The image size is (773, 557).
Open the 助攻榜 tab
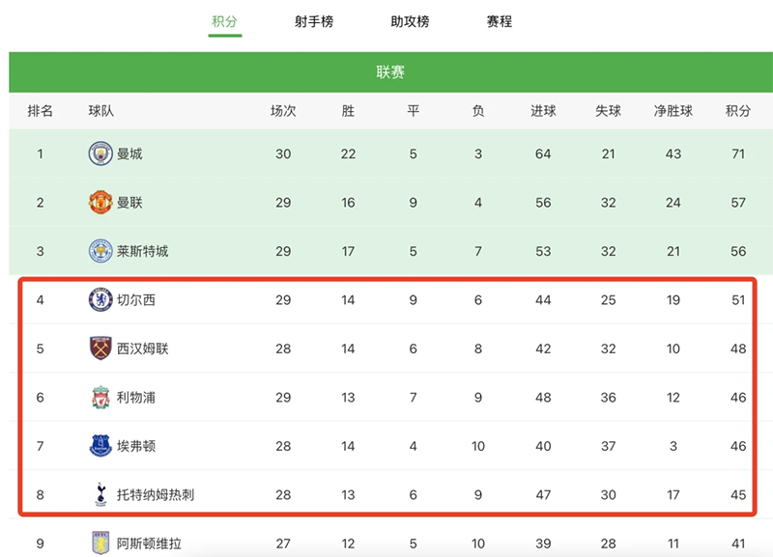coord(410,21)
